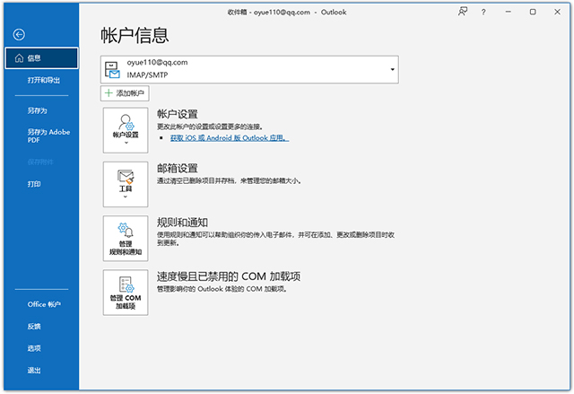This screenshot has height=394, width=574.
Task: Open the 打印 page
Action: (x=34, y=184)
